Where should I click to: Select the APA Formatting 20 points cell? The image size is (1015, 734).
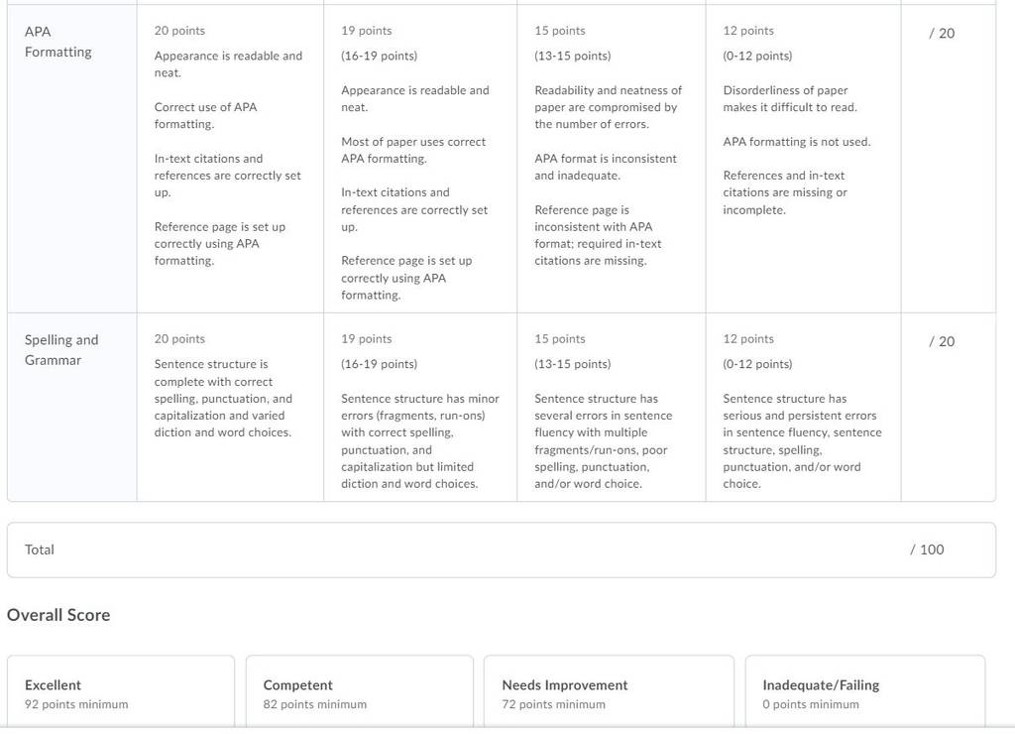click(230, 159)
